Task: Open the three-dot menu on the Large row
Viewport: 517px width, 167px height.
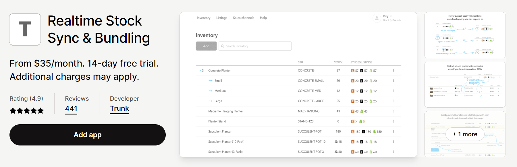Action: tap(393, 101)
